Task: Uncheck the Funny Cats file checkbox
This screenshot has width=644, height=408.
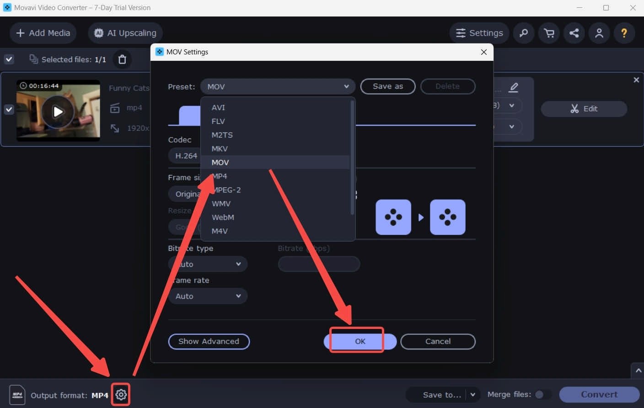Action: (x=9, y=110)
